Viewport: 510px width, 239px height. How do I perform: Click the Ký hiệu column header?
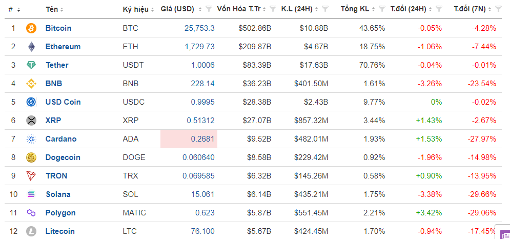point(137,9)
